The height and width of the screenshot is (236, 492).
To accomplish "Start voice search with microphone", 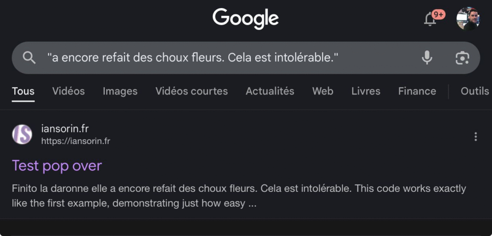I will click(427, 58).
